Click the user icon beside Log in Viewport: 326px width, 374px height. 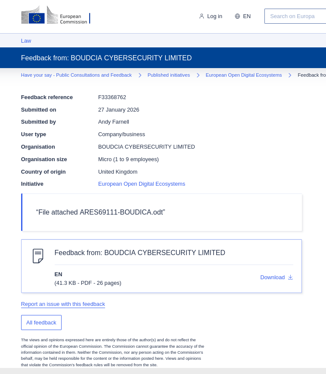click(202, 16)
